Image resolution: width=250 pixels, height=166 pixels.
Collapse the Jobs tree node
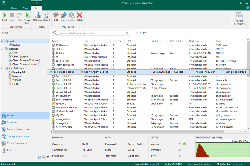click(2, 41)
